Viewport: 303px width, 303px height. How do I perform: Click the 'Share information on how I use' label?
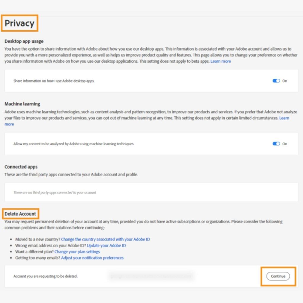pos(54,81)
